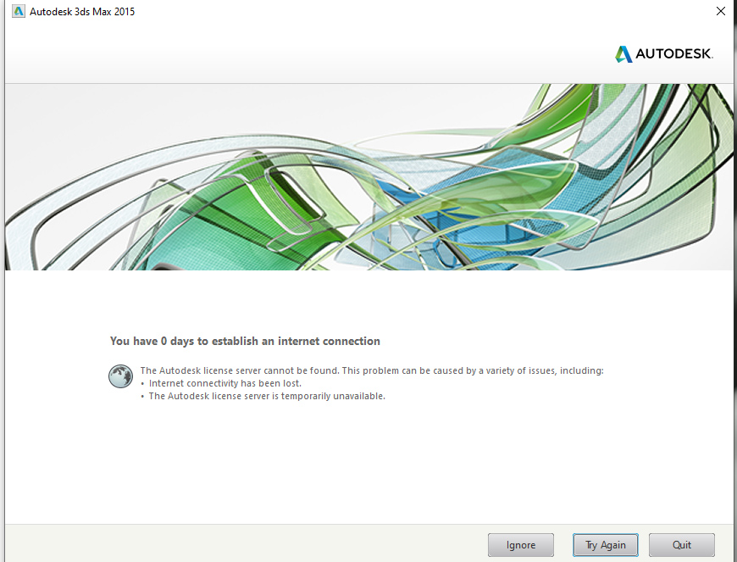Click the 3ds Max title bar icon
Image resolution: width=737 pixels, height=562 pixels.
pyautogui.click(x=19, y=11)
